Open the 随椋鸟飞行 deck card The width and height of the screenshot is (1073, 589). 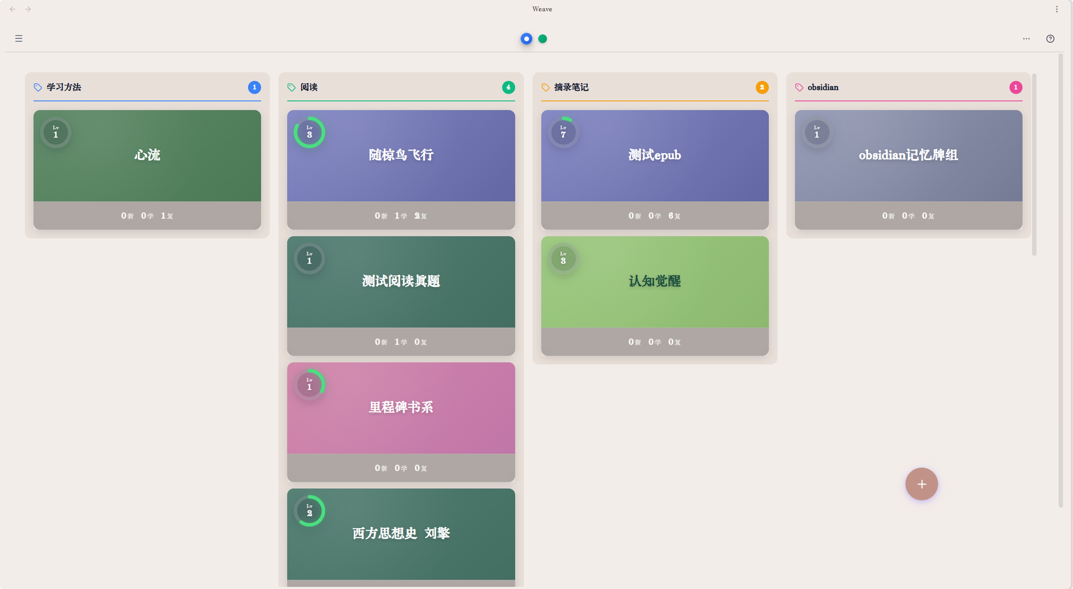[401, 170]
